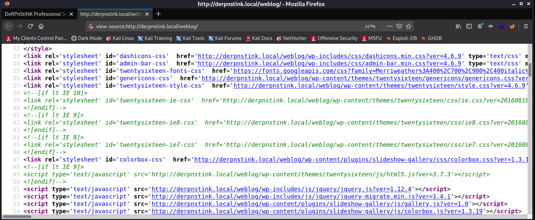Open the hamburger application menu
The height and width of the screenshot is (220, 535).
click(x=526, y=26)
